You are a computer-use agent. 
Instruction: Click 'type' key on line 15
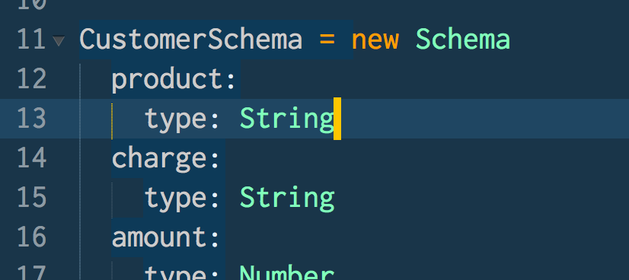174,198
